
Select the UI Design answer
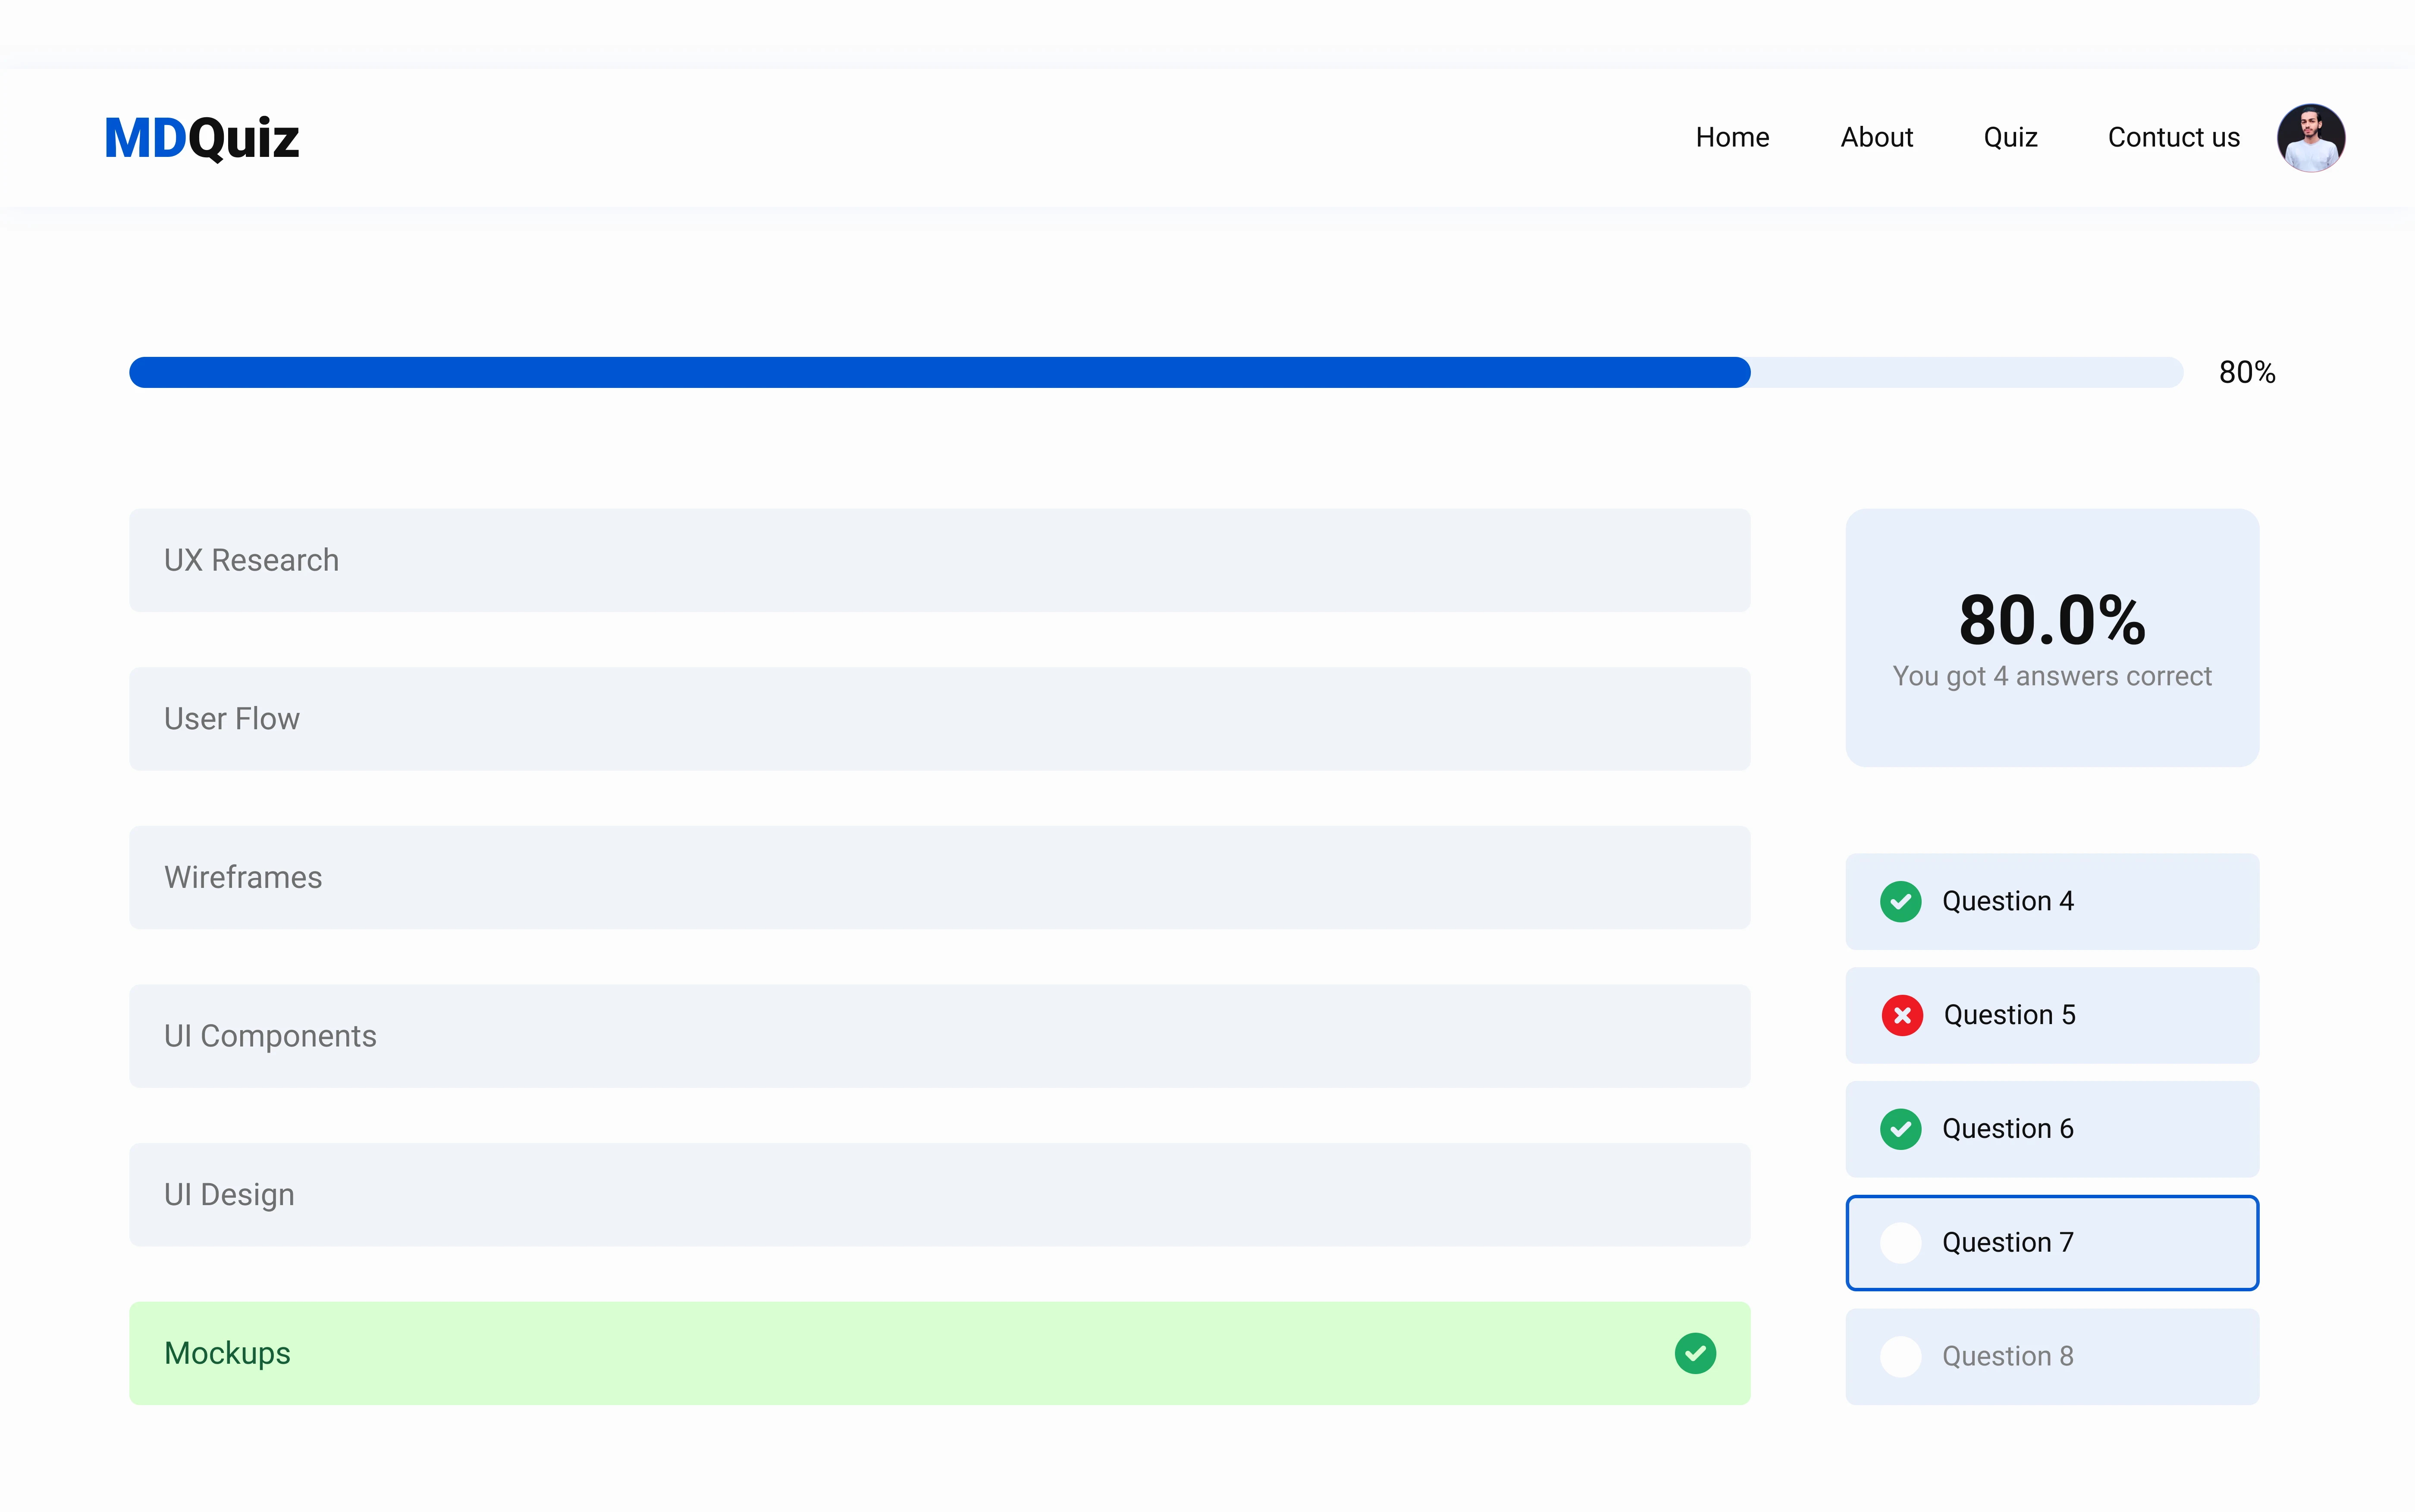point(938,1195)
